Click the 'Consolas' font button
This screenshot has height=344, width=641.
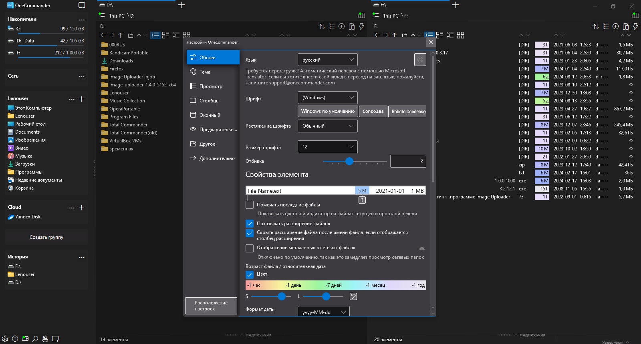[373, 111]
